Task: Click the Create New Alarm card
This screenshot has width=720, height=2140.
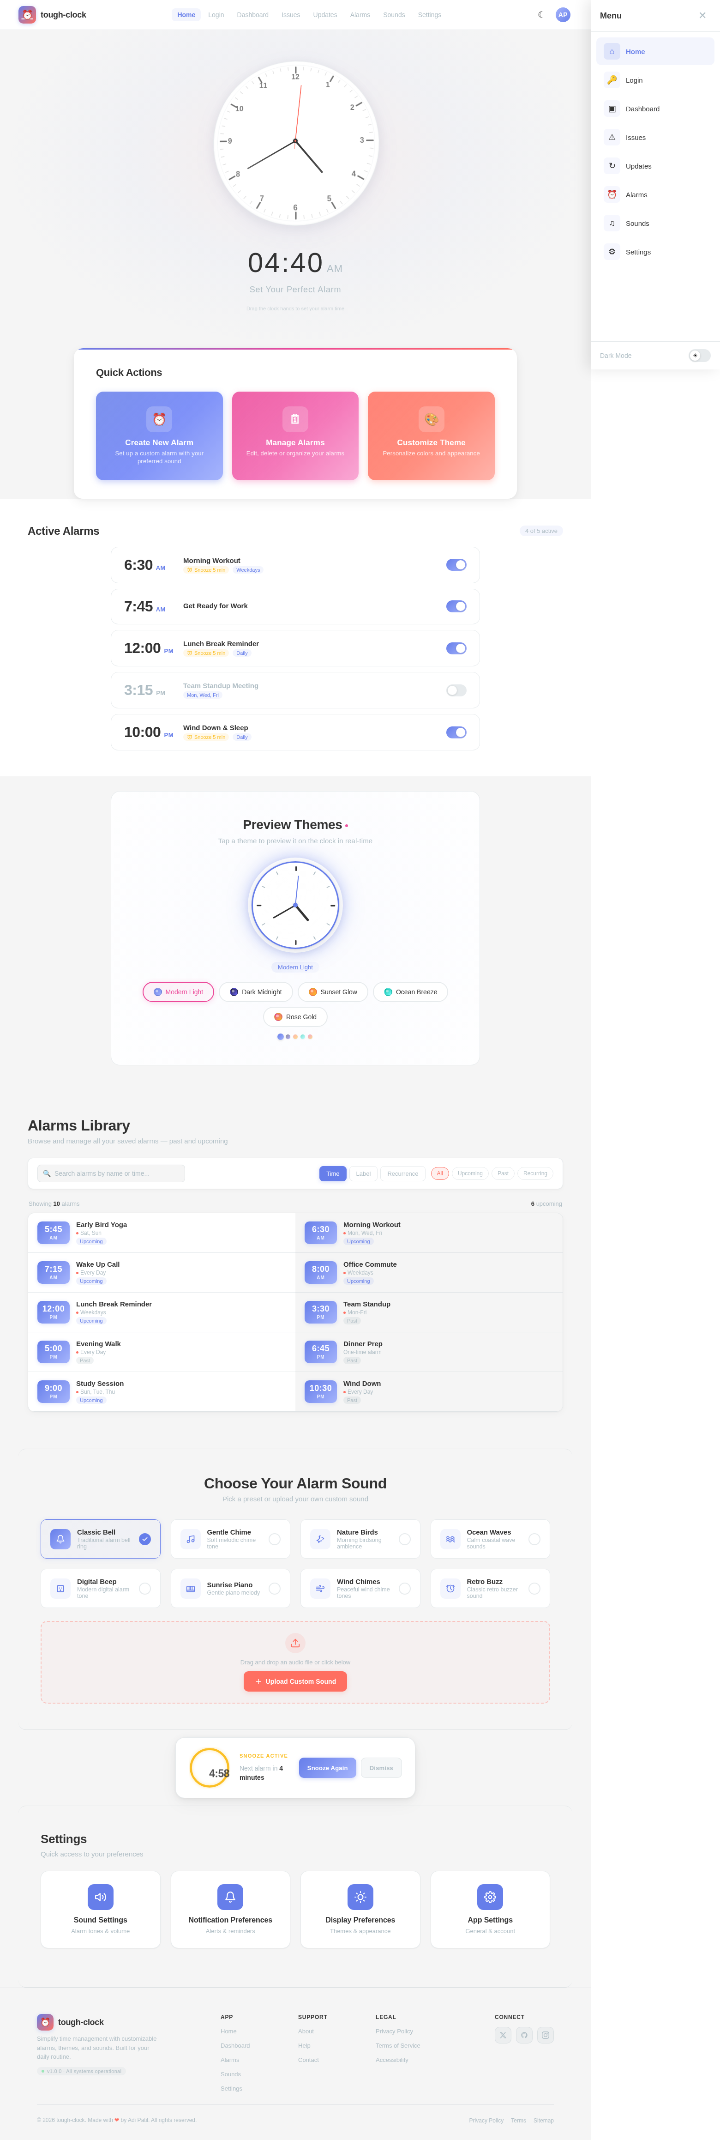Action: 159,436
